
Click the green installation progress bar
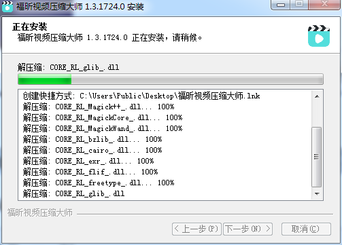click(x=171, y=79)
